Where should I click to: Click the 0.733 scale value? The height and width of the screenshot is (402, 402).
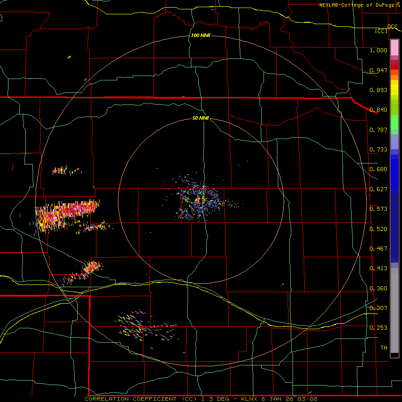click(378, 150)
